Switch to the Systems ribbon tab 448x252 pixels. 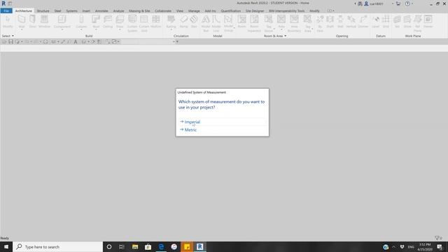pyautogui.click(x=71, y=11)
